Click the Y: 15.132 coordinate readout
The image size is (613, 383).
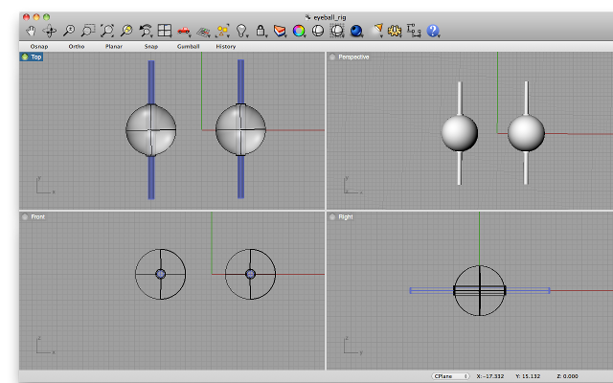click(x=528, y=376)
